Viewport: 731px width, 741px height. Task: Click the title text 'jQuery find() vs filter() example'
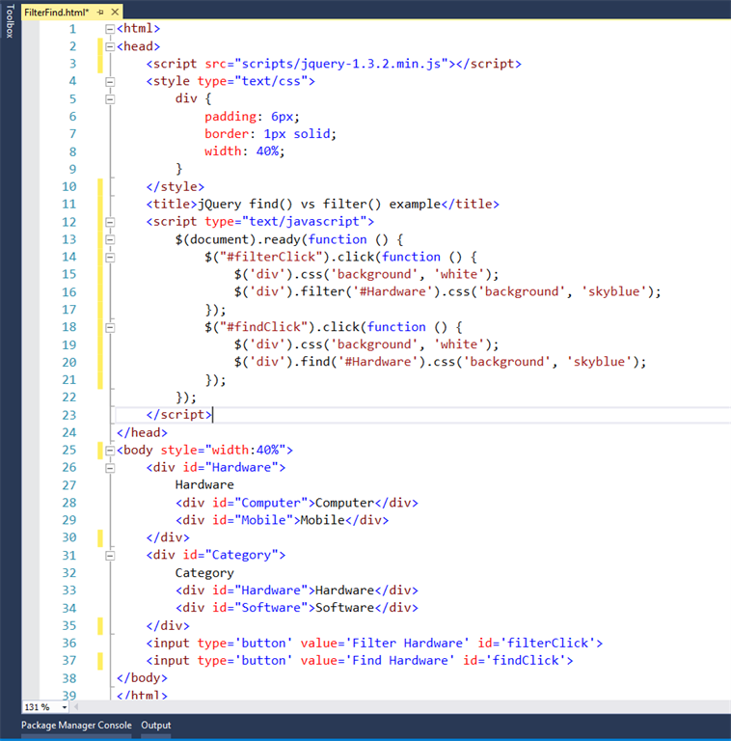(319, 205)
